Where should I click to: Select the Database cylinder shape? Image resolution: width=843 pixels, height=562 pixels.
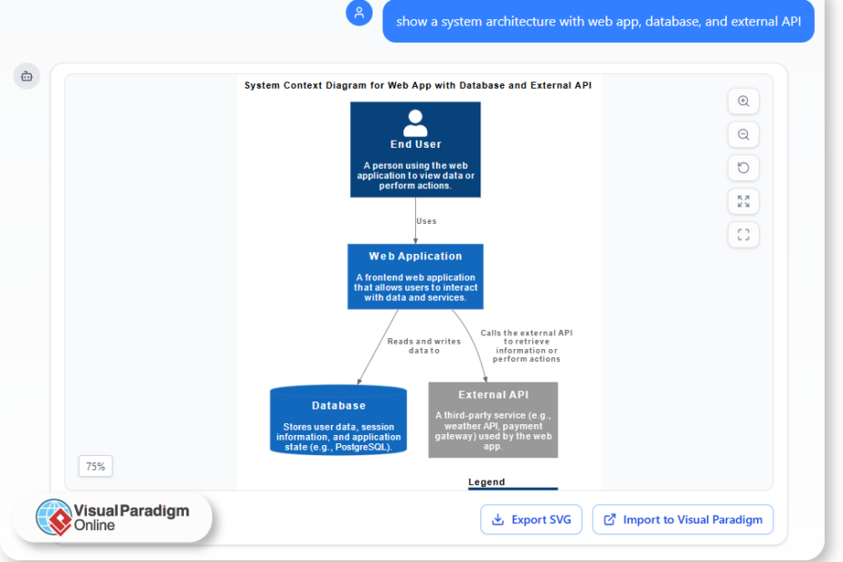[338, 421]
